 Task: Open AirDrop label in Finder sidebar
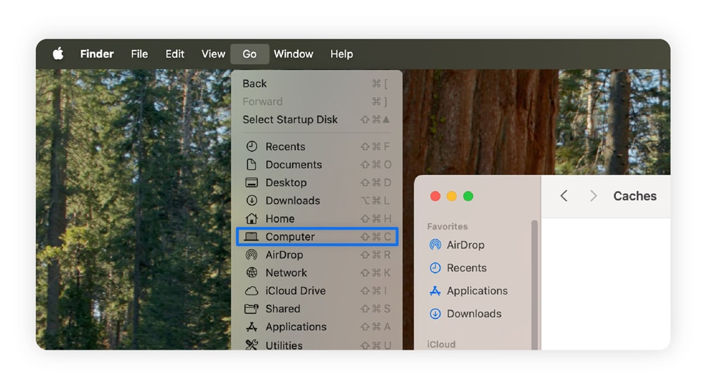coord(465,245)
